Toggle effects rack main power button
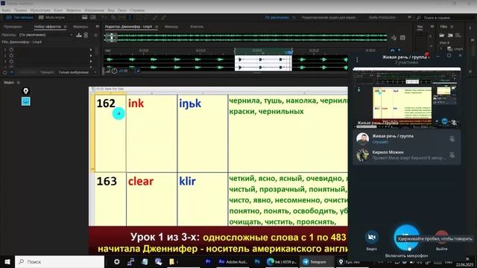This screenshot has width=477, height=268. (x=5, y=72)
